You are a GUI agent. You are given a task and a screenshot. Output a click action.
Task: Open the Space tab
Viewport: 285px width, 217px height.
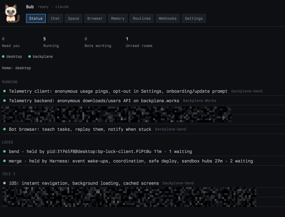click(x=73, y=18)
